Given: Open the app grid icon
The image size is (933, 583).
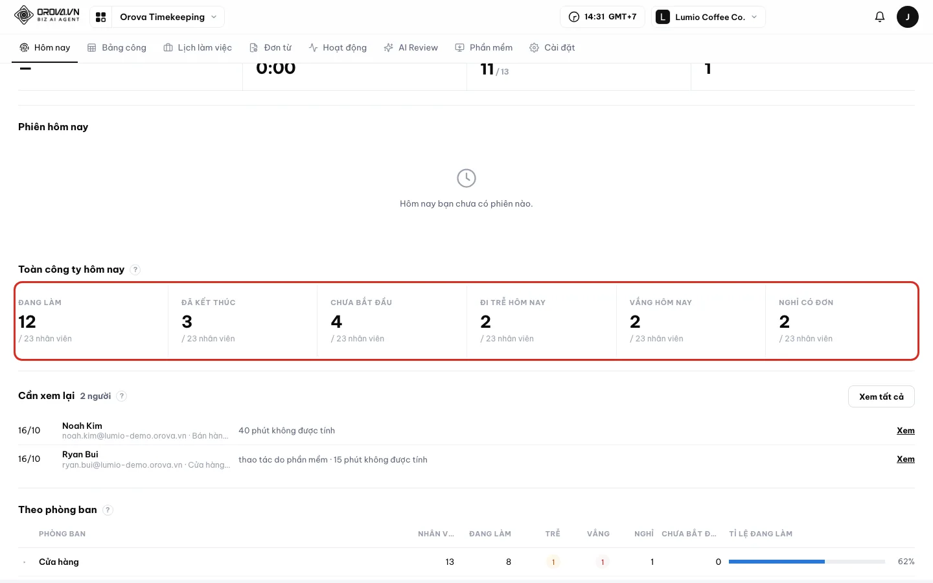Looking at the screenshot, I should [100, 17].
